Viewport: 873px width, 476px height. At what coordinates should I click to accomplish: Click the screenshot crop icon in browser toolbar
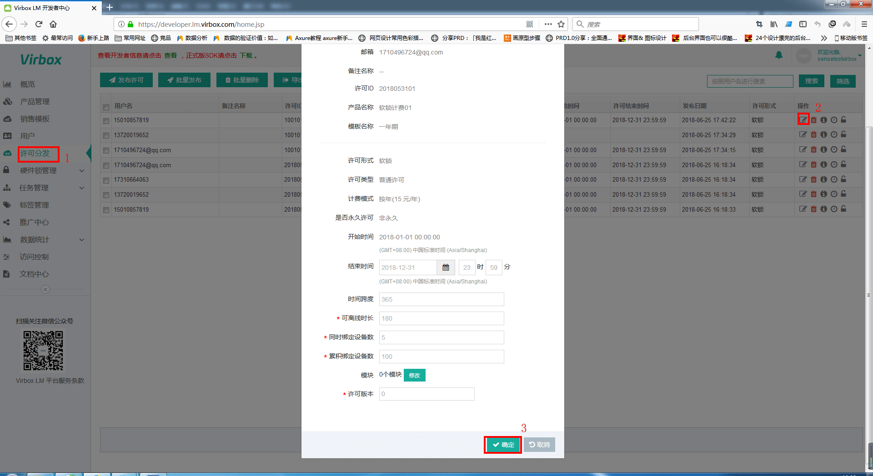point(759,24)
